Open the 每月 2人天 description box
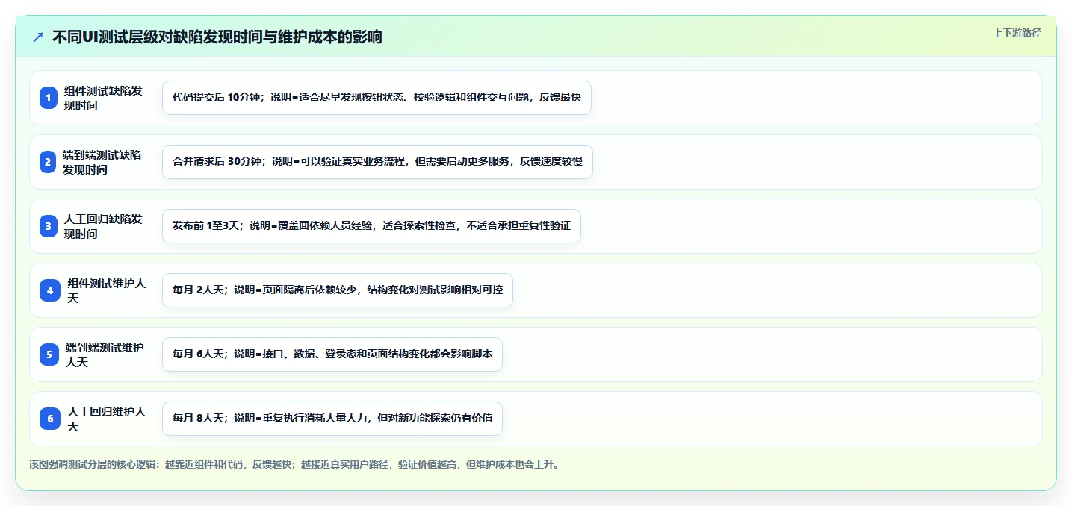 click(338, 290)
